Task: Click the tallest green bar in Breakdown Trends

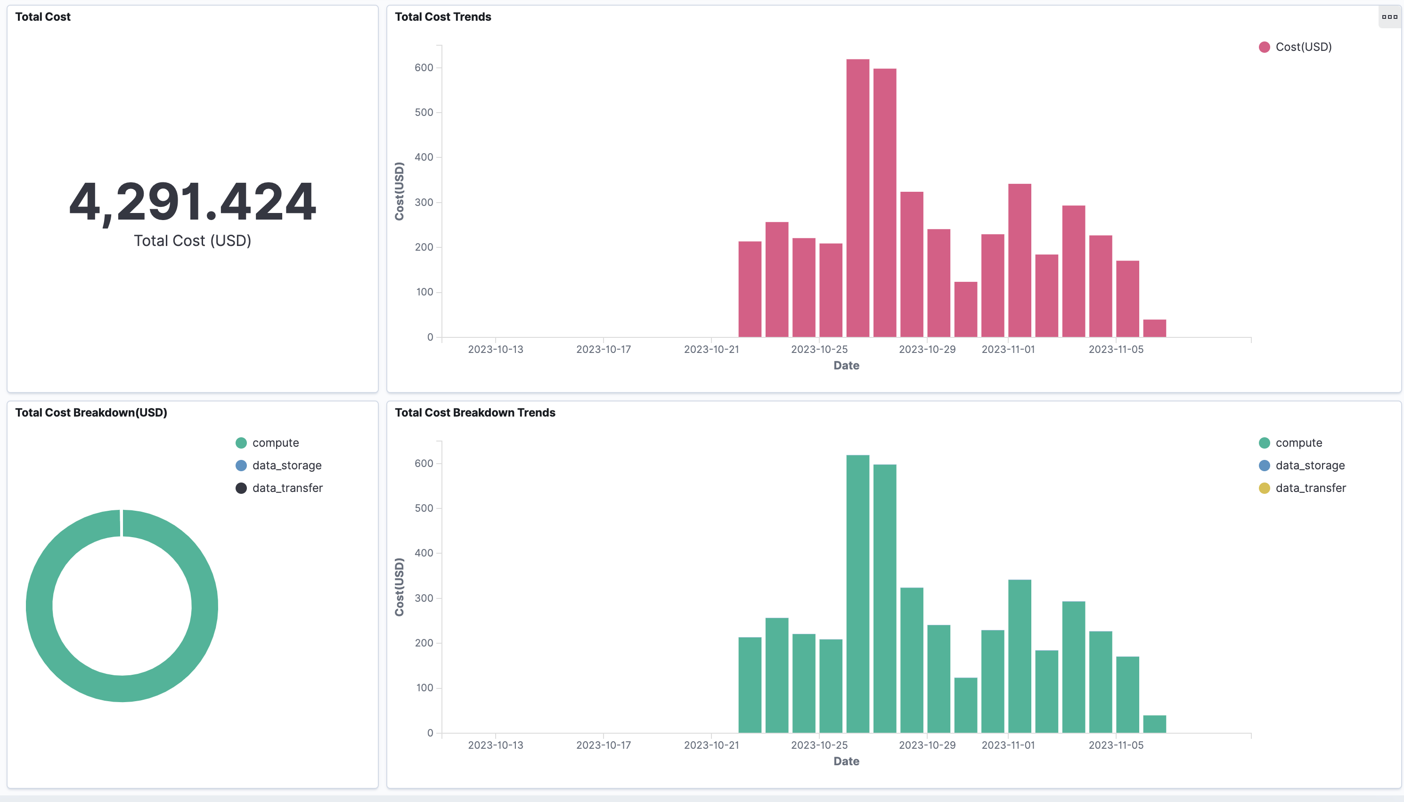Action: coord(857,594)
